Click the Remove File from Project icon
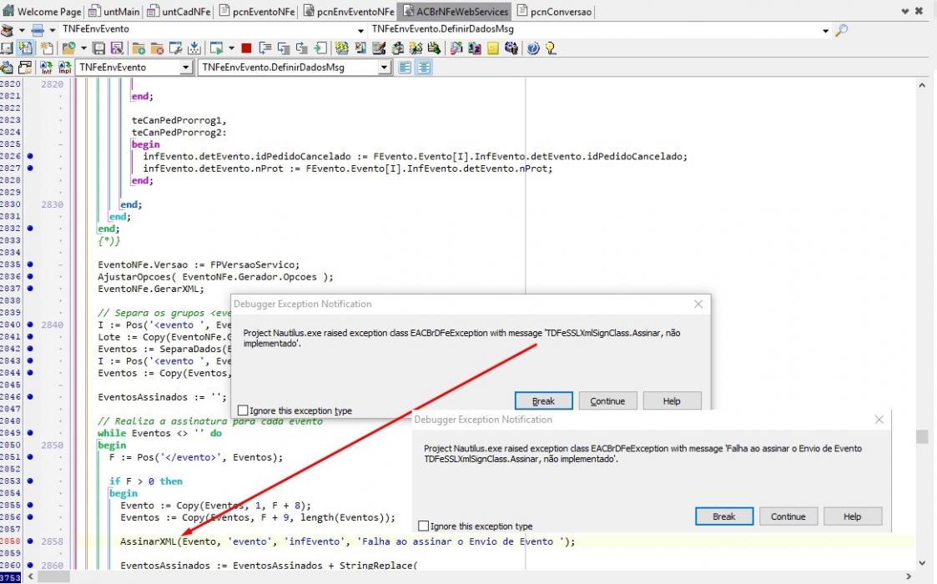937x584 pixels. pos(157,48)
